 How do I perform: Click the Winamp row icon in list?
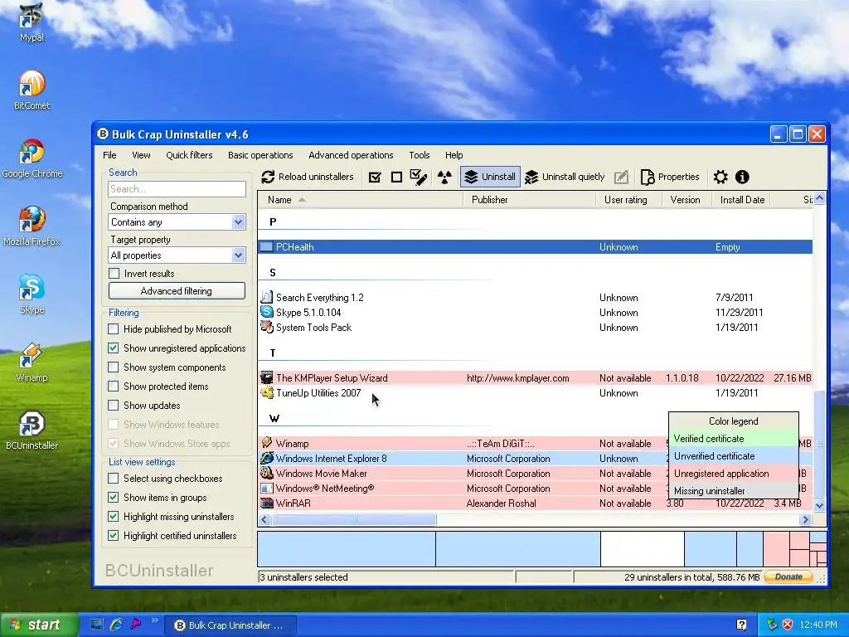tap(266, 443)
